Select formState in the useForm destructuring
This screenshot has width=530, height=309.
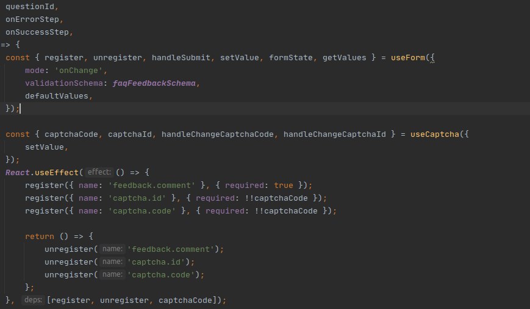(291, 58)
